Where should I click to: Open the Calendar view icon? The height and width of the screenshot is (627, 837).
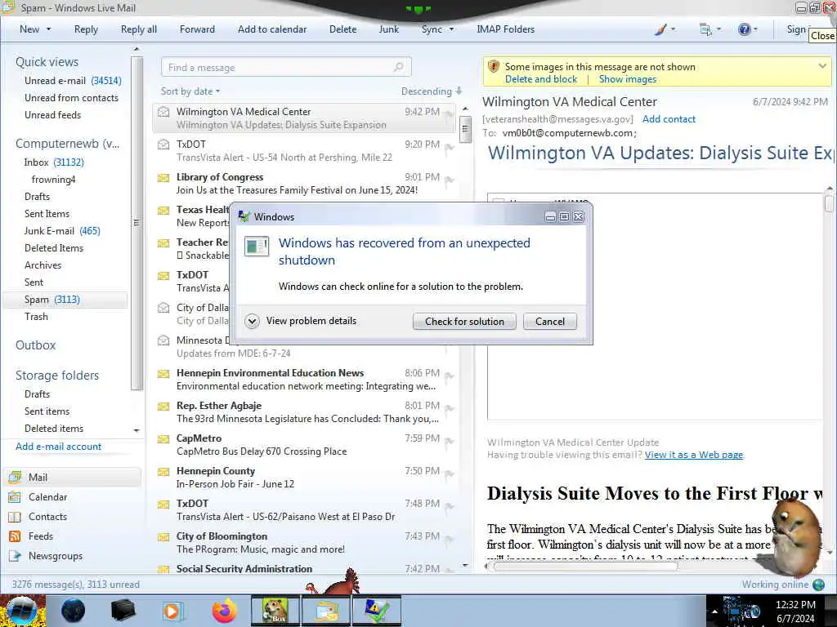click(x=15, y=497)
